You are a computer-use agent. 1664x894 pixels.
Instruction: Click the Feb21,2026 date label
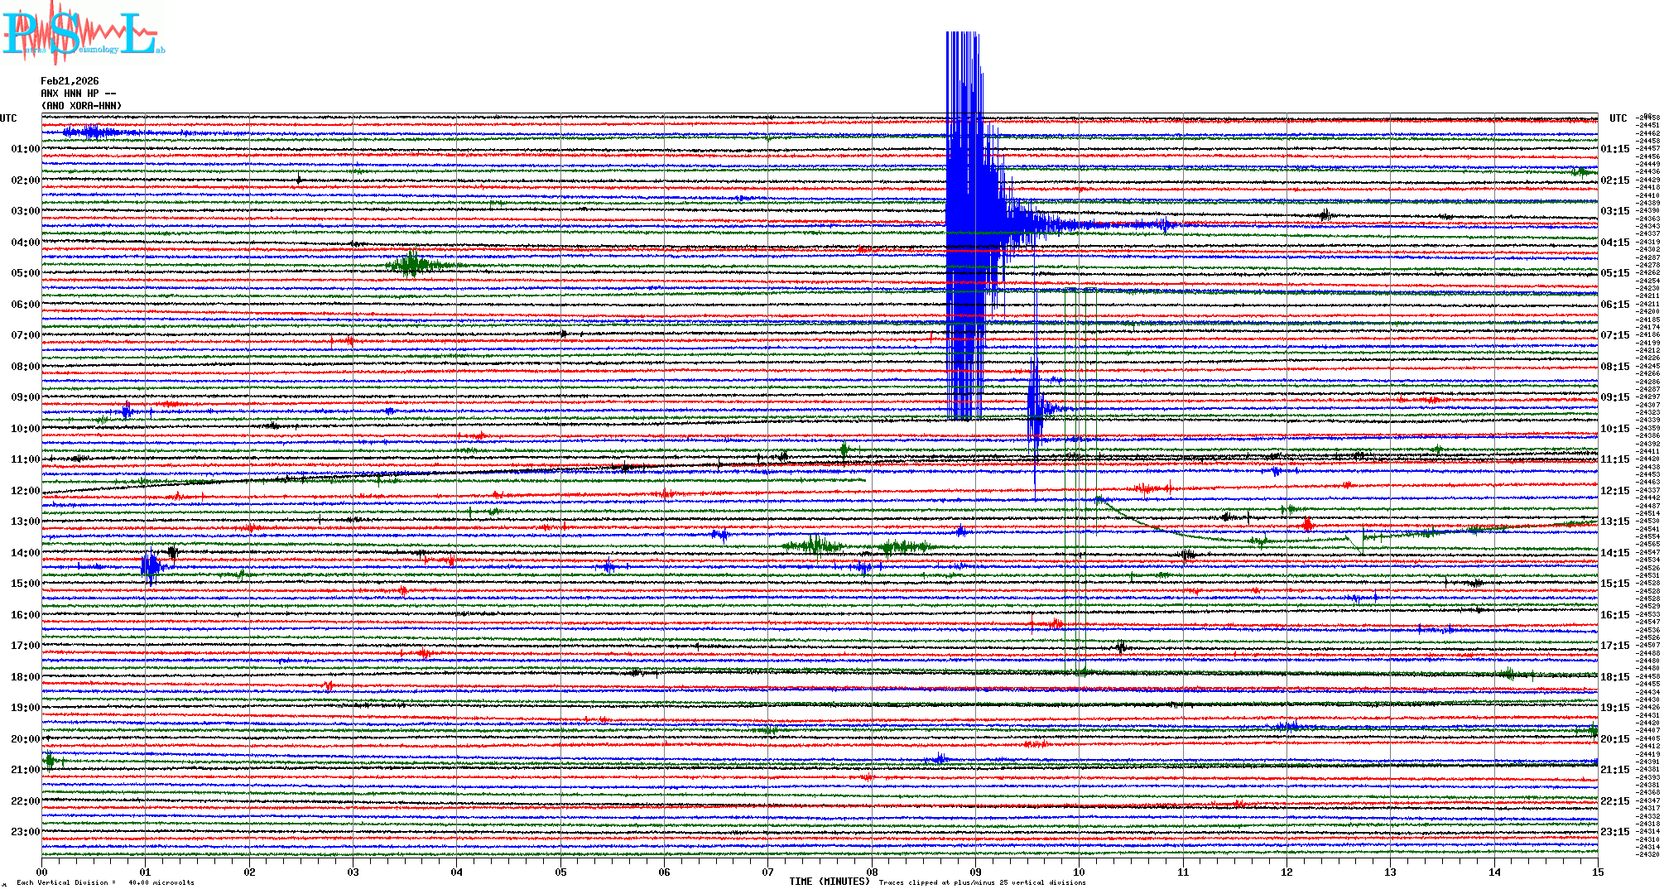coord(70,81)
